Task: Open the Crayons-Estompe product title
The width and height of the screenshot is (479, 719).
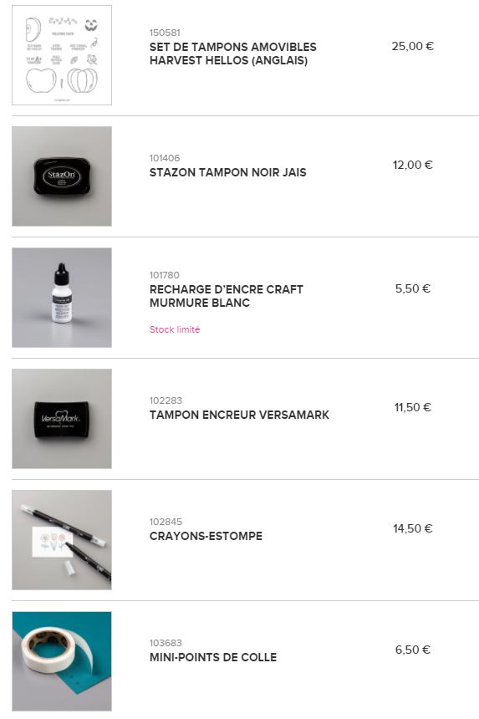Action: click(x=206, y=536)
